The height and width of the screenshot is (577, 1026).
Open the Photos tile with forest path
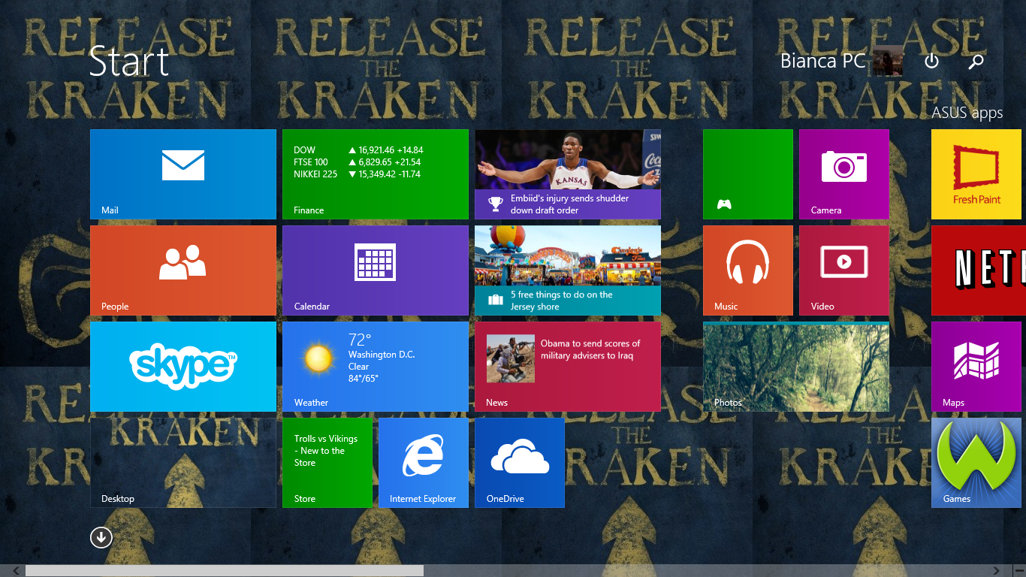pyautogui.click(x=796, y=367)
